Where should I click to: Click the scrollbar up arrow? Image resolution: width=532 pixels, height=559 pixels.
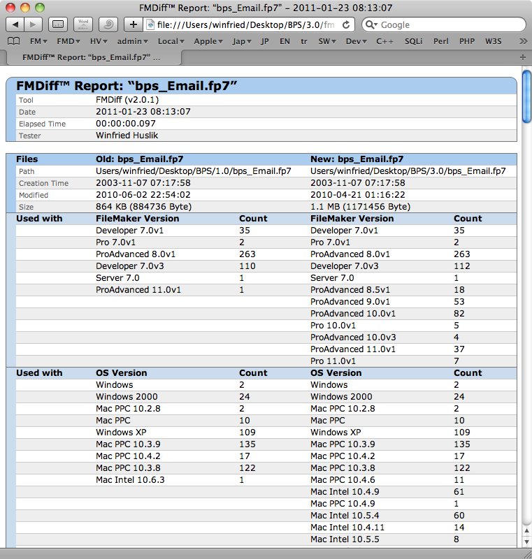click(526, 530)
